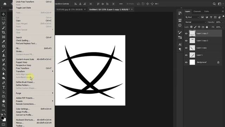Select the Rectangle shape tool
The image size is (225, 127).
pos(4,96)
